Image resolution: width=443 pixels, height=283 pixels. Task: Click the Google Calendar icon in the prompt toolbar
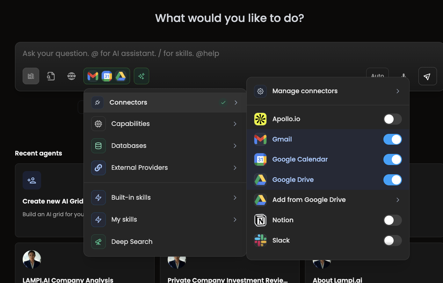tap(107, 76)
